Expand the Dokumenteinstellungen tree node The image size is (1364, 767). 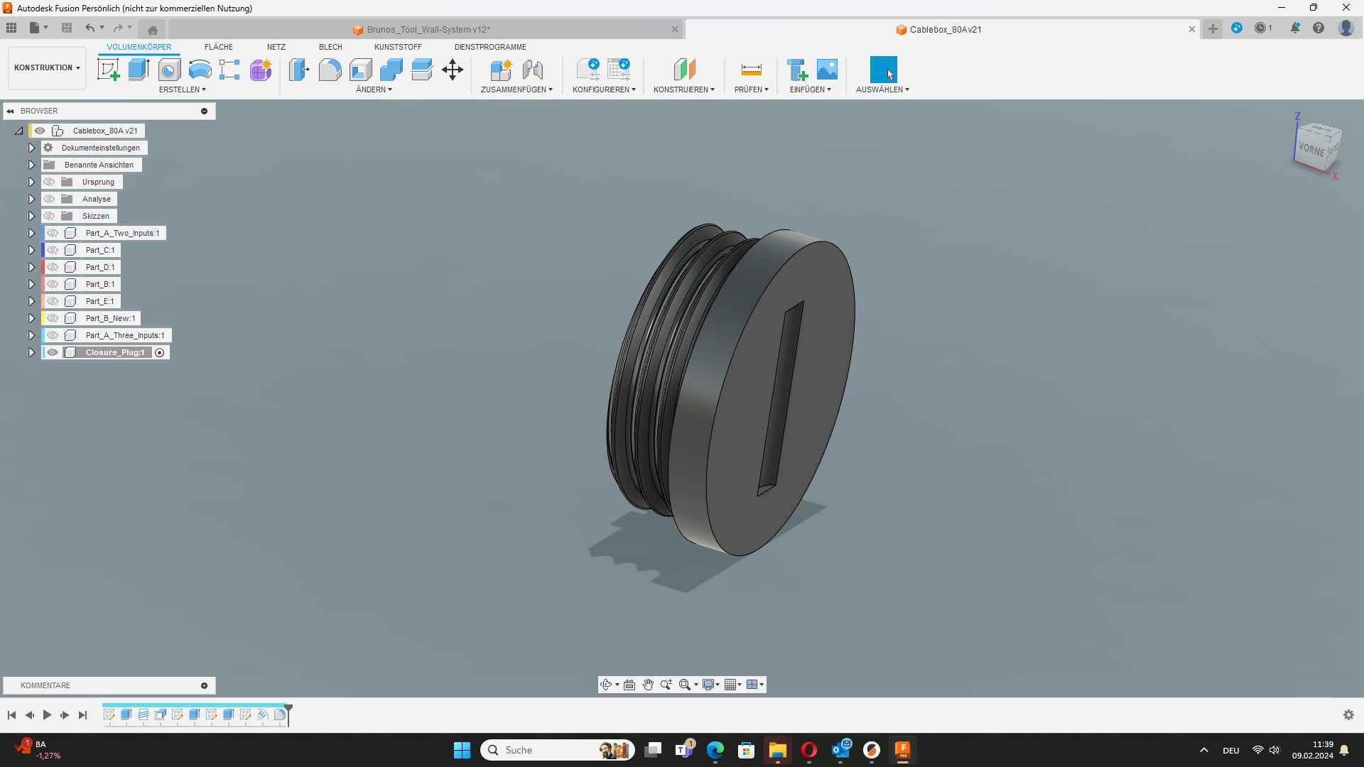click(x=31, y=148)
